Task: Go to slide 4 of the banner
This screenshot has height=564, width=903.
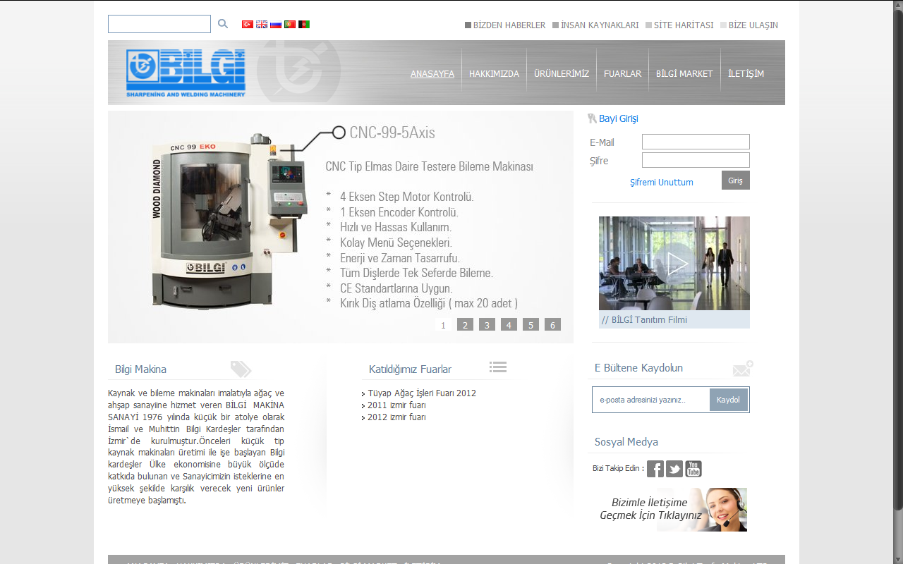Action: point(509,325)
